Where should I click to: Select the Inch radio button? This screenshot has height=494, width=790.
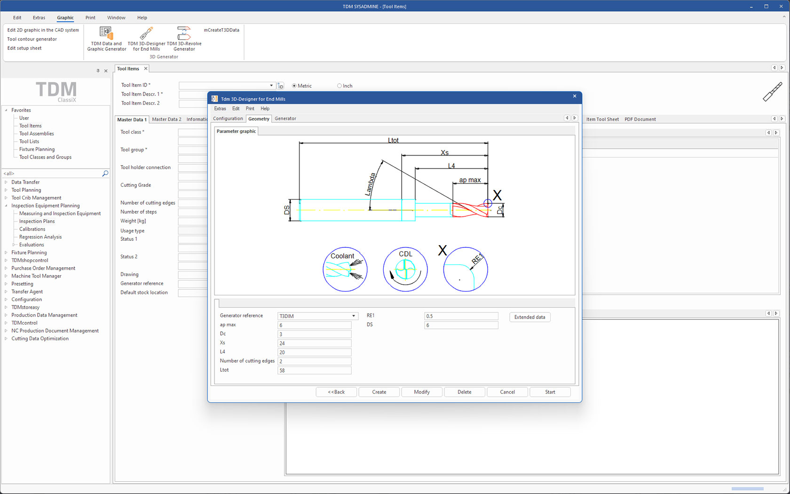(339, 86)
